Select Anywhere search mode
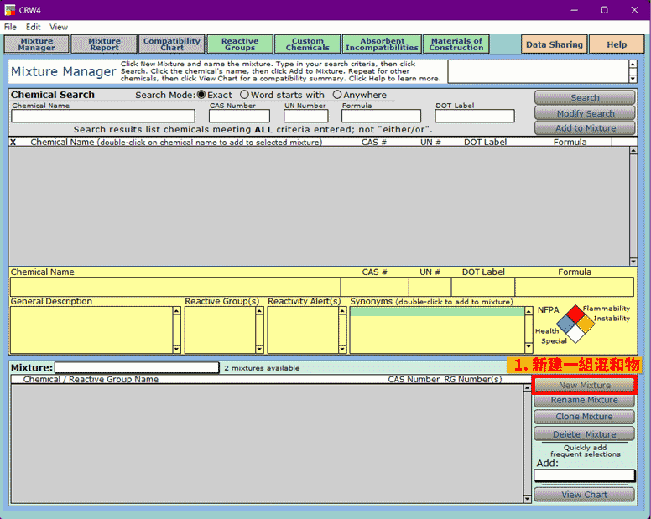The image size is (651, 519). coord(337,95)
